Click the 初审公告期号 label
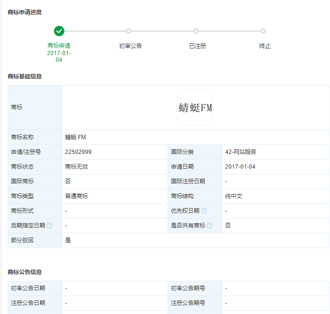 188,288
